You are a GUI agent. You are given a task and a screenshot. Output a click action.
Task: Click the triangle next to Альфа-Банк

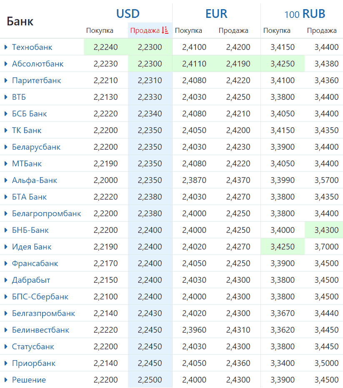6,180
